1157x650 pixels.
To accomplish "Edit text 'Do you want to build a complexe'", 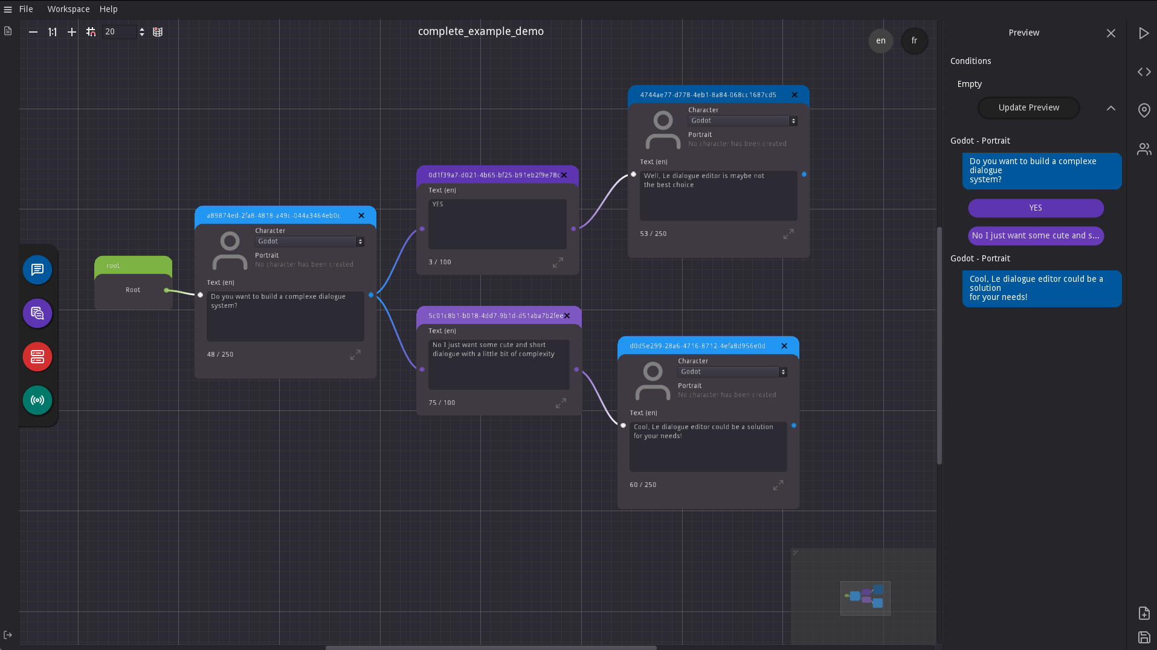I will [285, 316].
